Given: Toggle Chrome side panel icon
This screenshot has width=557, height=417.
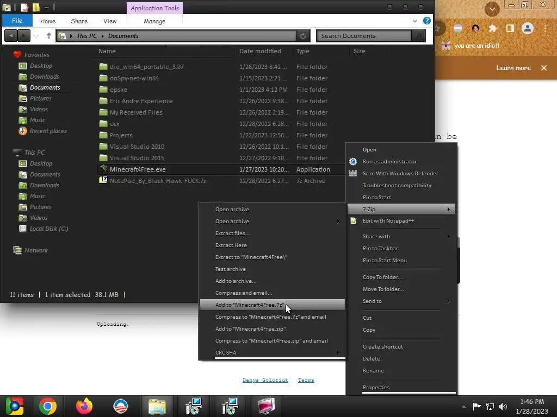Looking at the screenshot, I should coord(510,28).
